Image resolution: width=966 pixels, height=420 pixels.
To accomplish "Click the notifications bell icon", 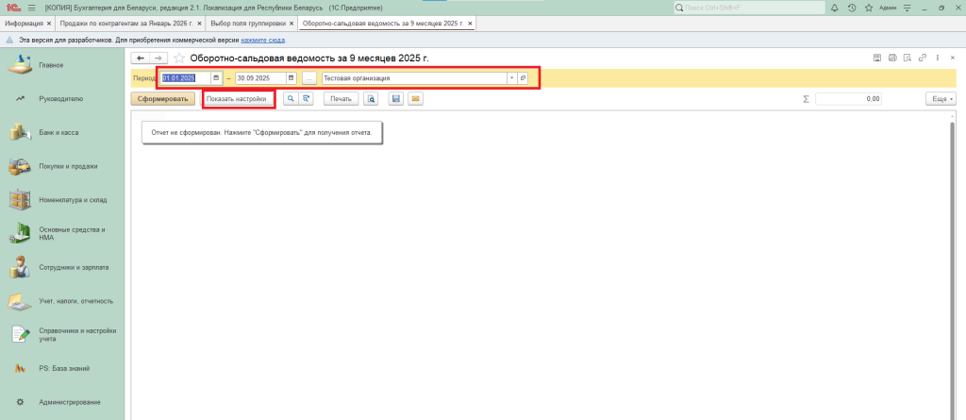I will point(834,8).
